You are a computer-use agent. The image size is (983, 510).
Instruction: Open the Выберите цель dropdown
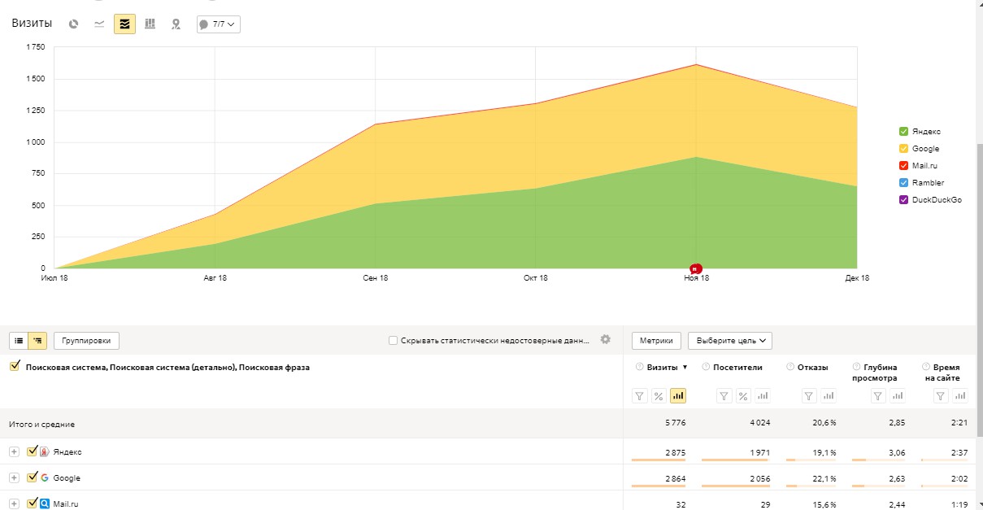click(730, 341)
